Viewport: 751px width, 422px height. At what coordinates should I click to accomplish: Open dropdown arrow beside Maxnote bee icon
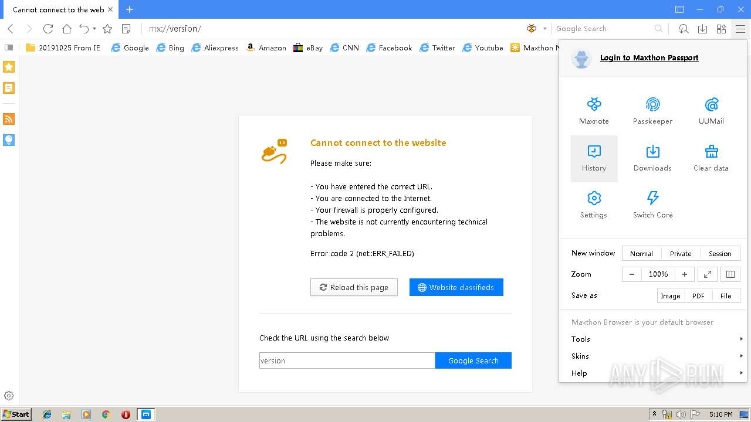[544, 29]
